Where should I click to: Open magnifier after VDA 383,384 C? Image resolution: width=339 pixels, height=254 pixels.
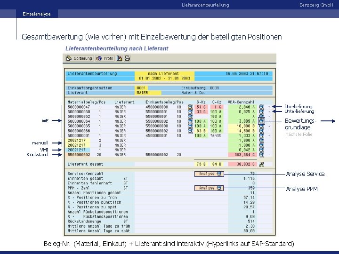261,155
